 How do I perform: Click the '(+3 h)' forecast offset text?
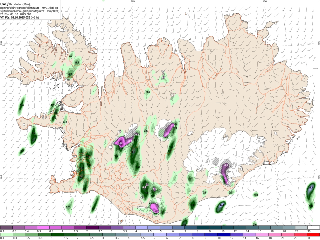click(35, 17)
